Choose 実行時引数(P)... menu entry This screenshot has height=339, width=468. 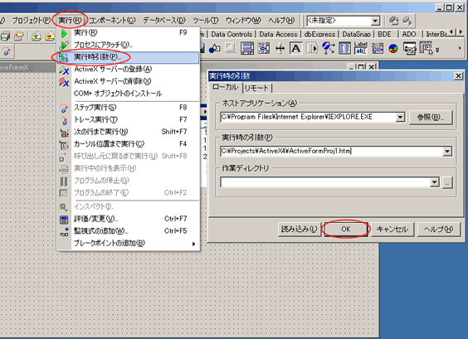tap(129, 57)
